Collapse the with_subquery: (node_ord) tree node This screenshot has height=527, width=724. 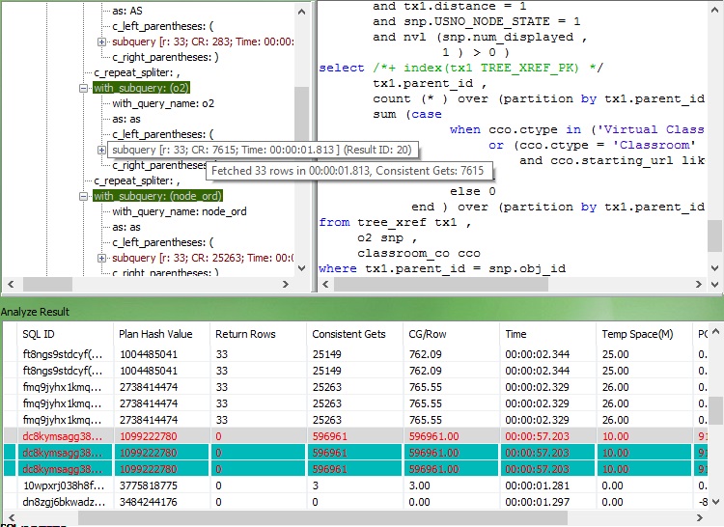click(x=85, y=197)
